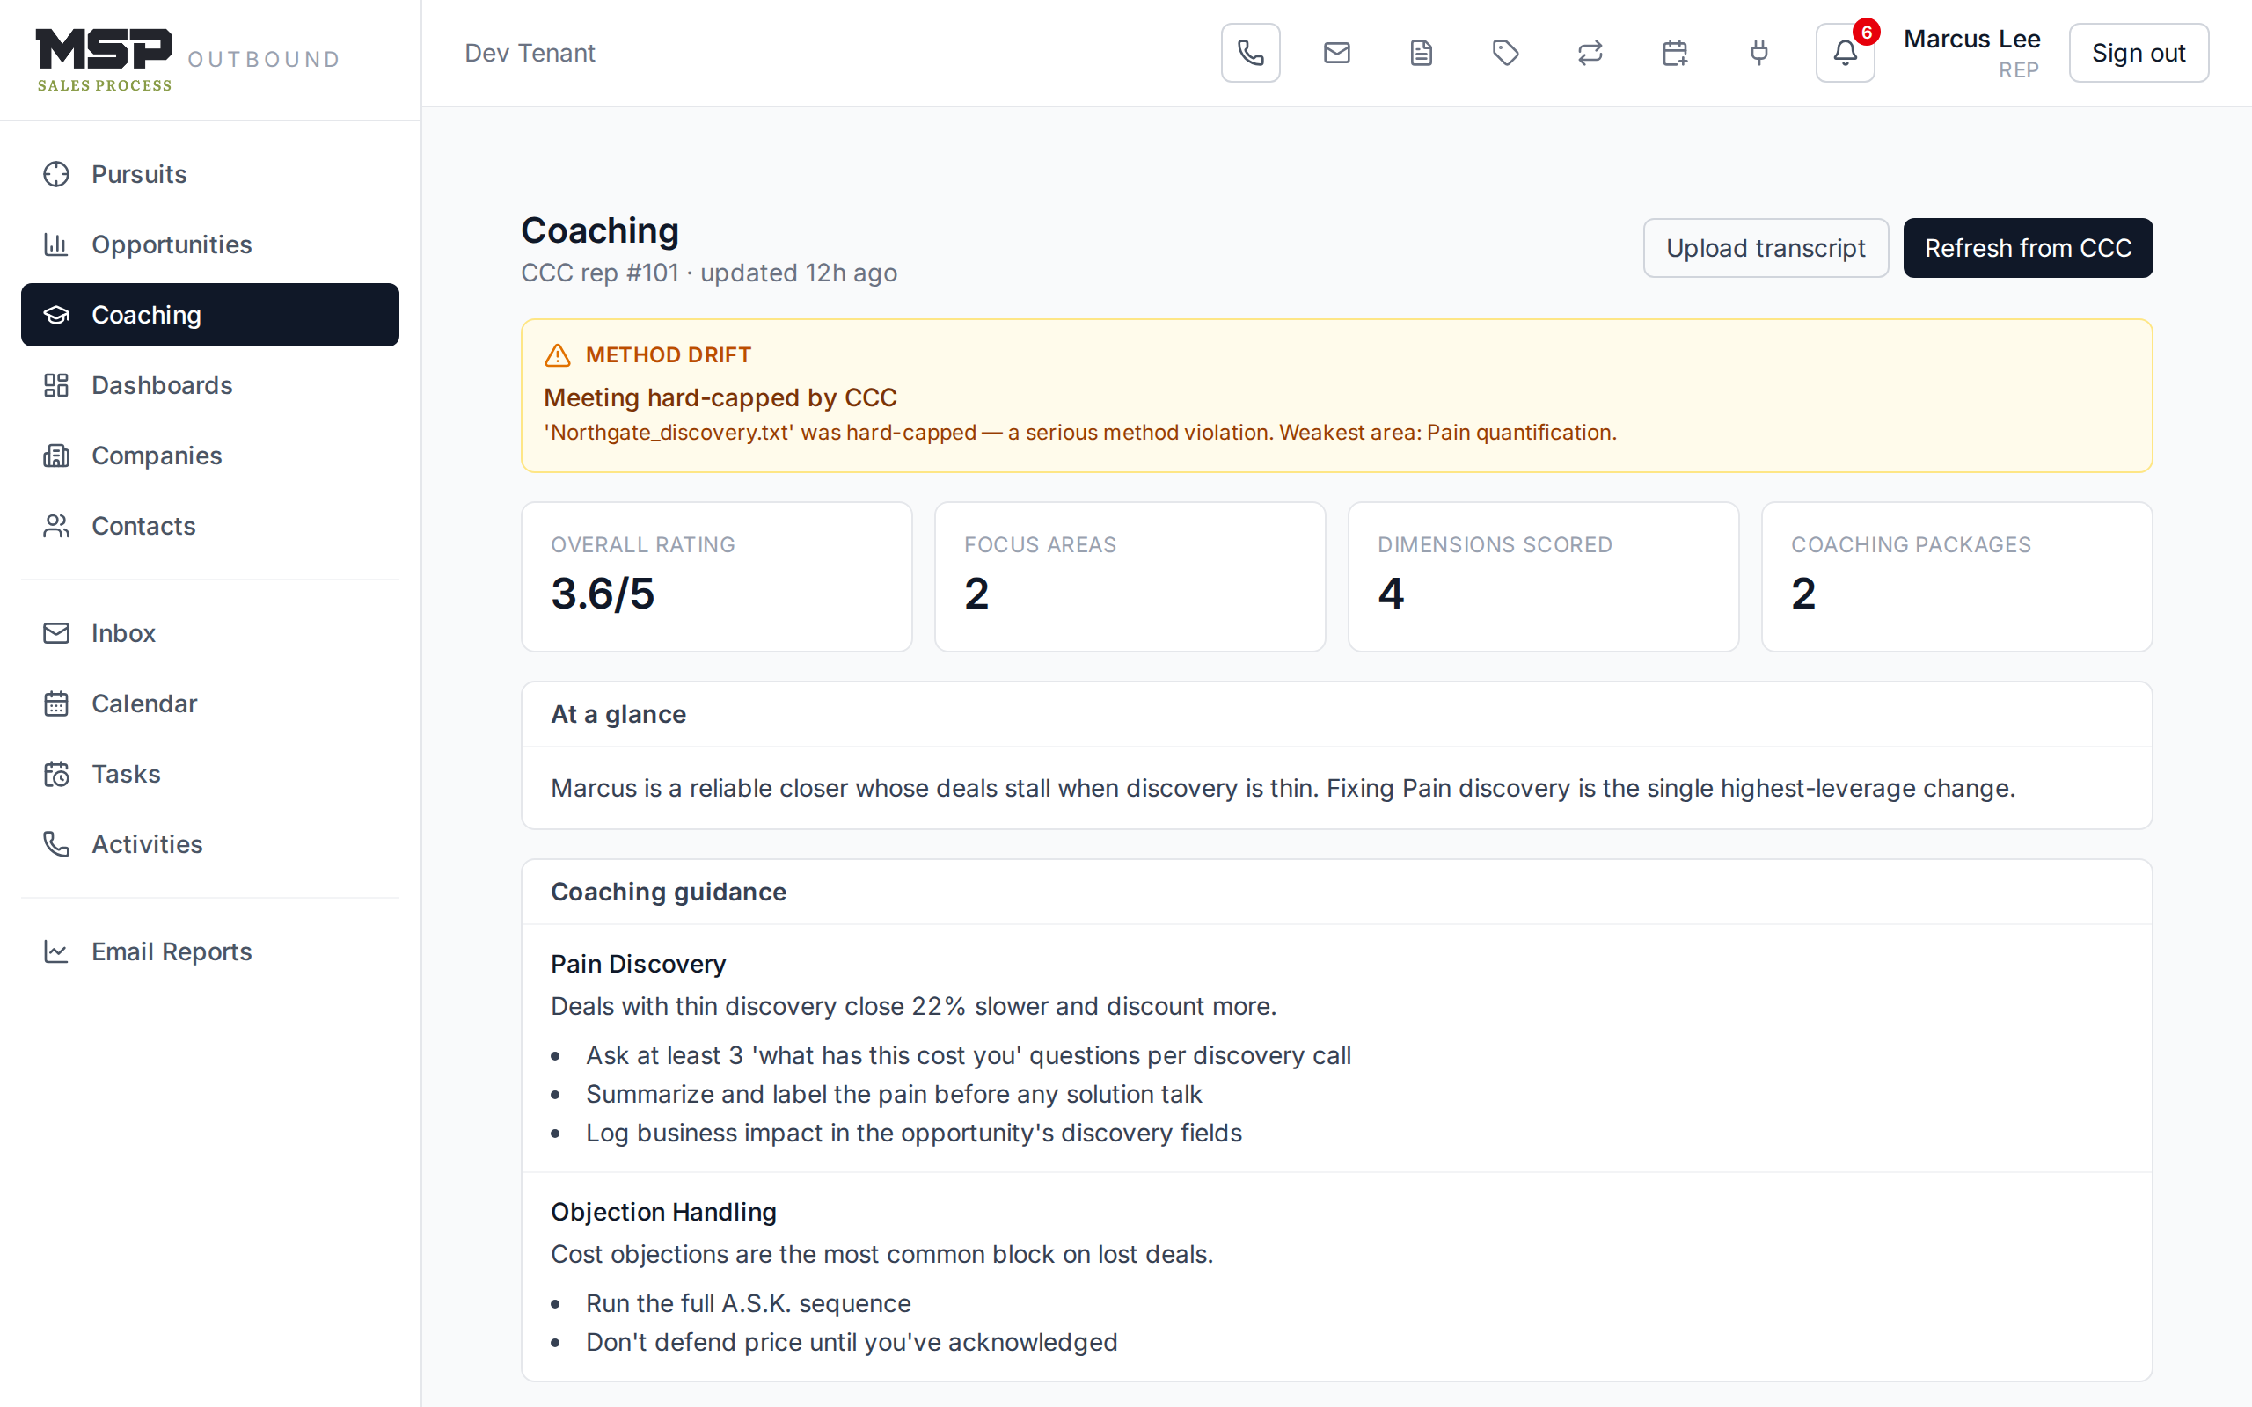Click the Inbox envelope icon in sidebar
This screenshot has width=2252, height=1407.
pos(57,633)
